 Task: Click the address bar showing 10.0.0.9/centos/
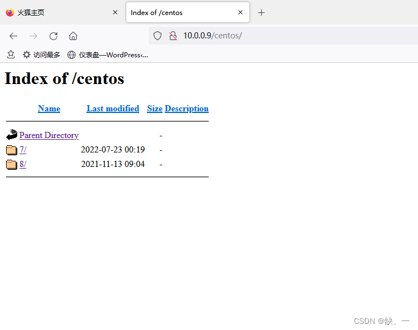(x=283, y=36)
